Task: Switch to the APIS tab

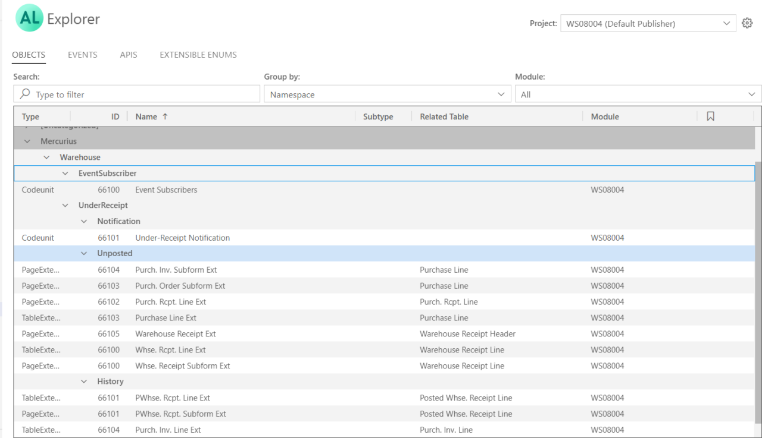Action: coord(128,55)
